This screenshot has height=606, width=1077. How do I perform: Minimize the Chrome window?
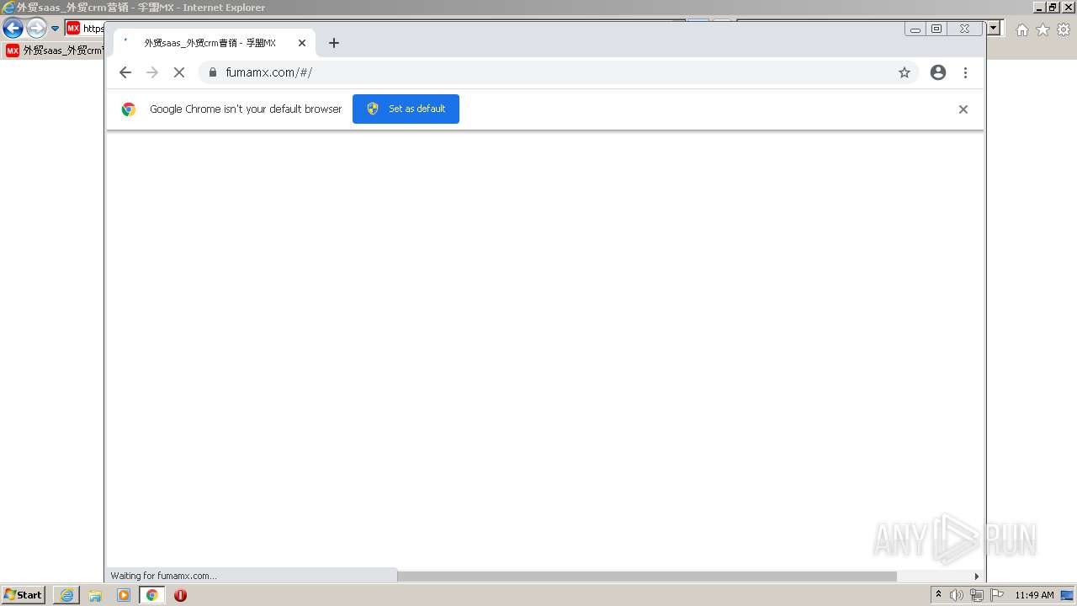(915, 29)
